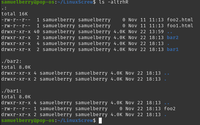Image resolution: width=200 pixels, height=125 pixels.
Task: Click the '.:' header line at top
Action: pos(4,8)
